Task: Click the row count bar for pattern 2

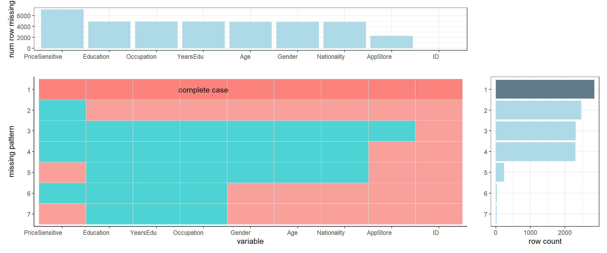Action: [538, 110]
